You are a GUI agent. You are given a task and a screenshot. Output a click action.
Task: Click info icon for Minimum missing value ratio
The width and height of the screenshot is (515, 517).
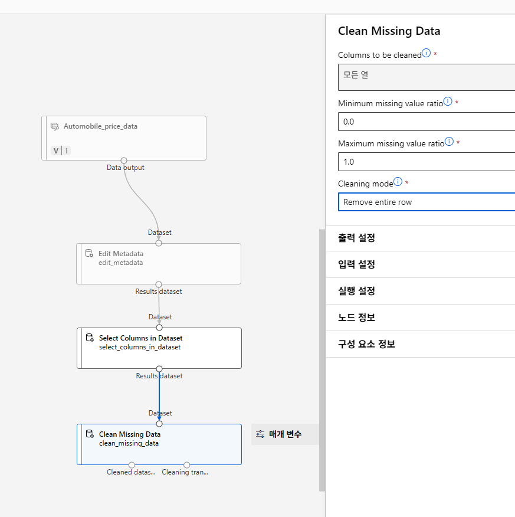click(x=448, y=102)
